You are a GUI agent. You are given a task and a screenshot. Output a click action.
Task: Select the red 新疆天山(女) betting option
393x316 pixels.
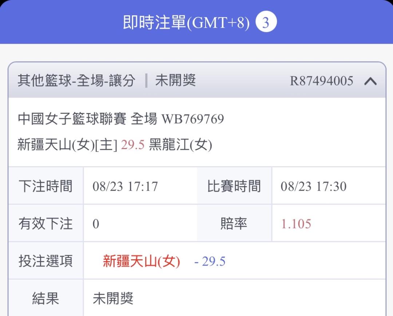tap(141, 261)
